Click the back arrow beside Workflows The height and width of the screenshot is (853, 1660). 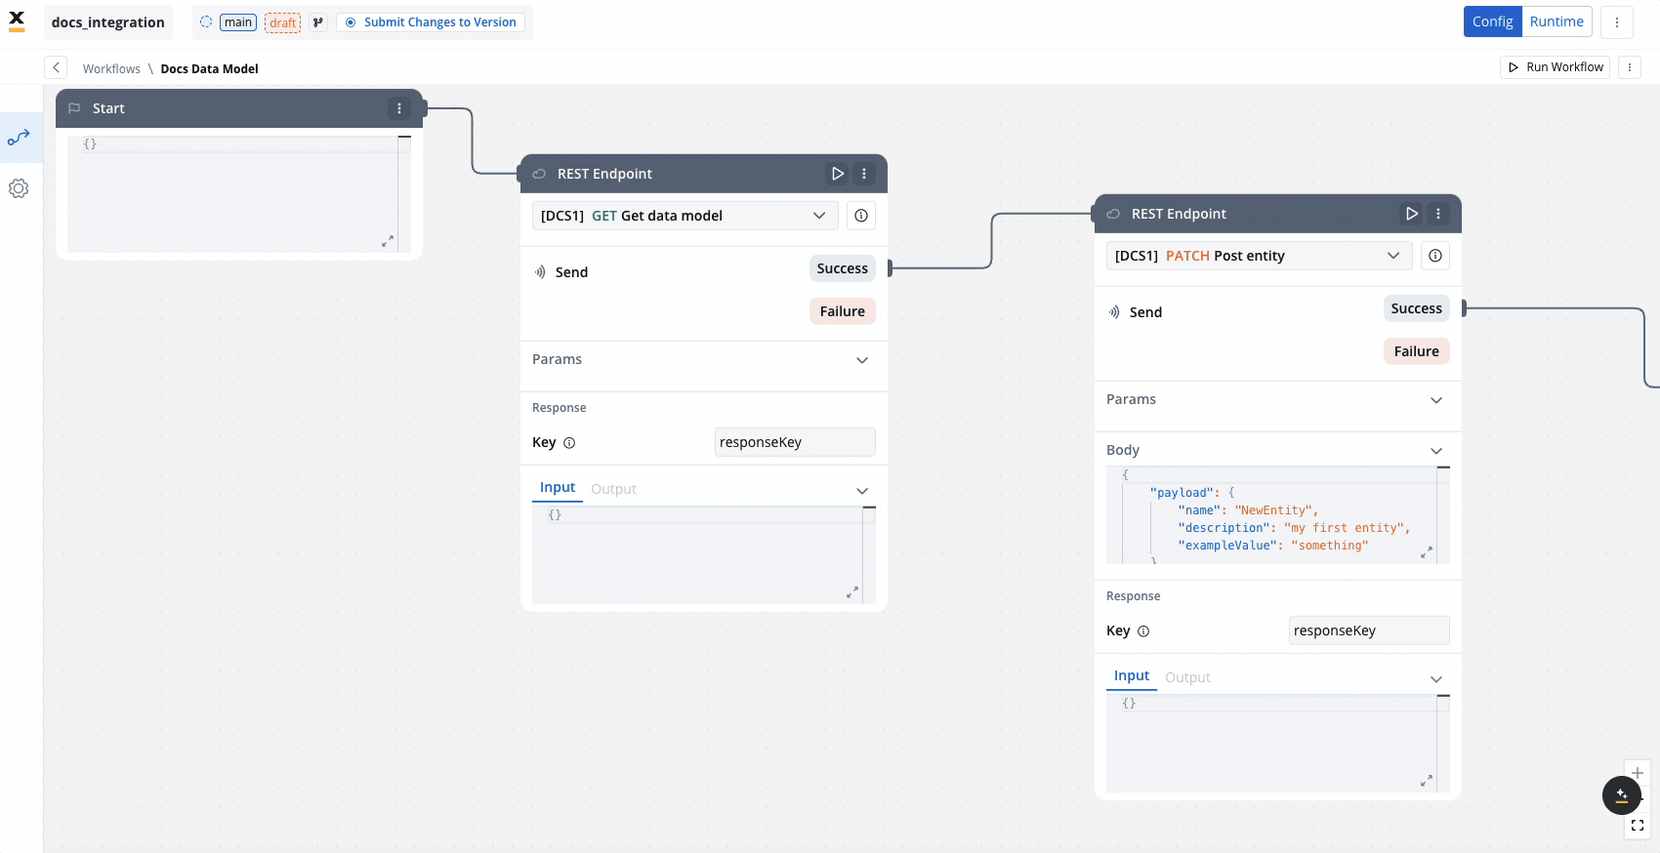(x=56, y=67)
